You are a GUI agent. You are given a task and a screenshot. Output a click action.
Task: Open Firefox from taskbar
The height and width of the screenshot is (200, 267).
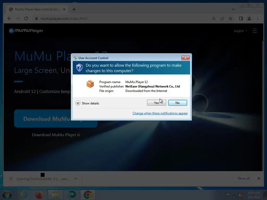click(39, 195)
